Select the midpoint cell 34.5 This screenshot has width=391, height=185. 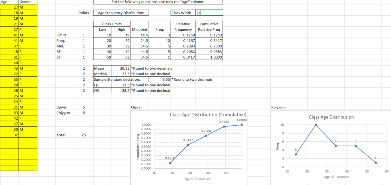[x=139, y=46]
